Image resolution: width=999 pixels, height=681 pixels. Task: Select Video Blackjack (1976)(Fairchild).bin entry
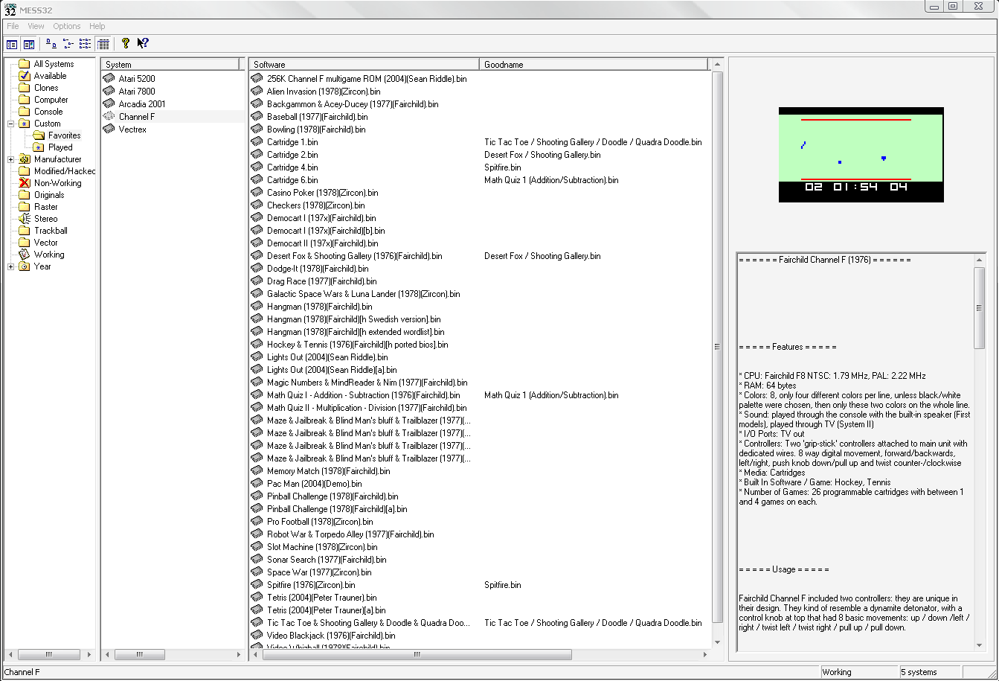331,635
